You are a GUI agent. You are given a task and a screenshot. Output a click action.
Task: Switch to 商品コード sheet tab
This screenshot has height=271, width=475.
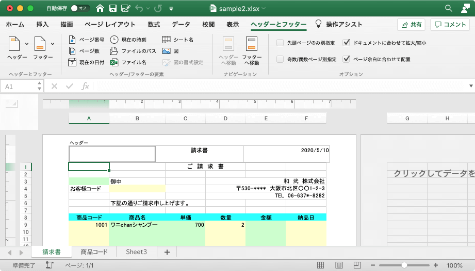94,252
